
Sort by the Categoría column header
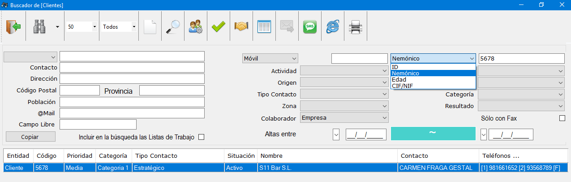(114, 156)
